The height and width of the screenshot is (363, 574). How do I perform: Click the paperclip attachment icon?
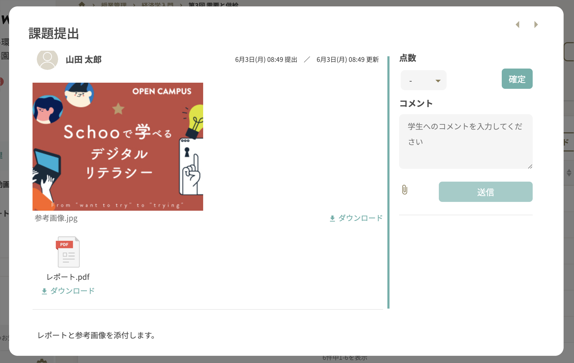pyautogui.click(x=404, y=190)
